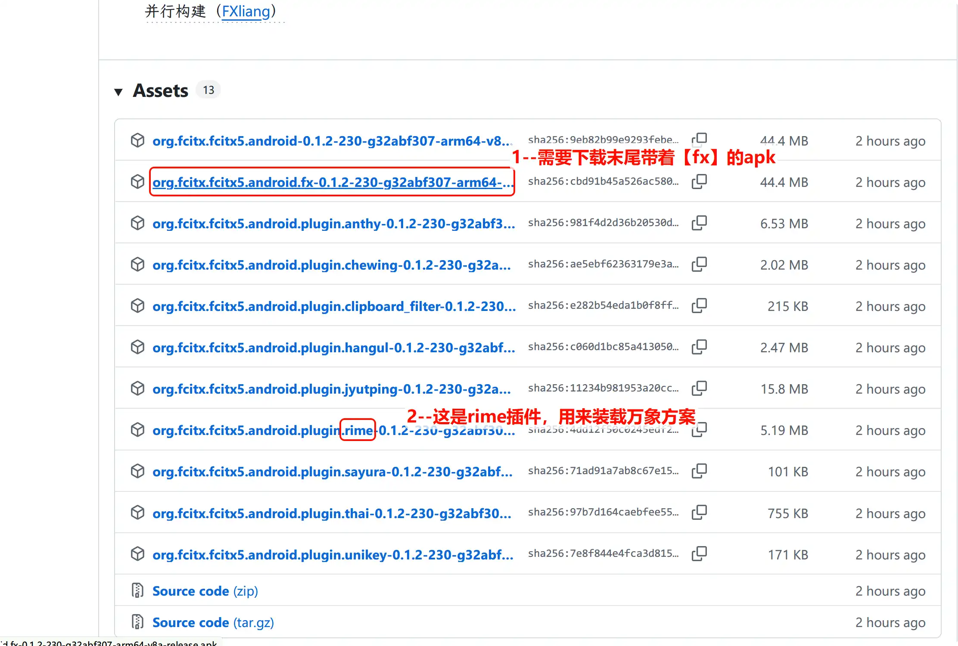Copy sha256 hash of arm64-v8 apk

(x=699, y=140)
